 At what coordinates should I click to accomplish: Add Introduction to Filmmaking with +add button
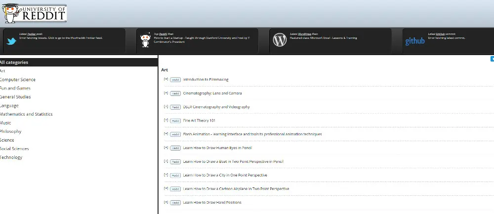[x=175, y=80]
